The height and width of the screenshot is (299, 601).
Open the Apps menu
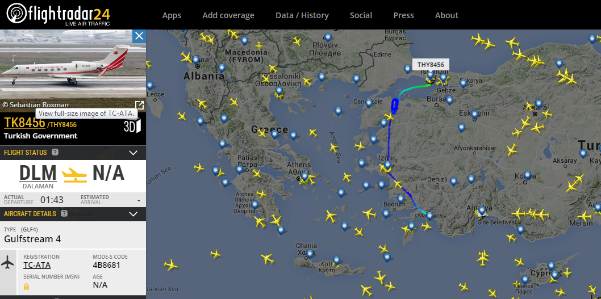pyautogui.click(x=172, y=15)
